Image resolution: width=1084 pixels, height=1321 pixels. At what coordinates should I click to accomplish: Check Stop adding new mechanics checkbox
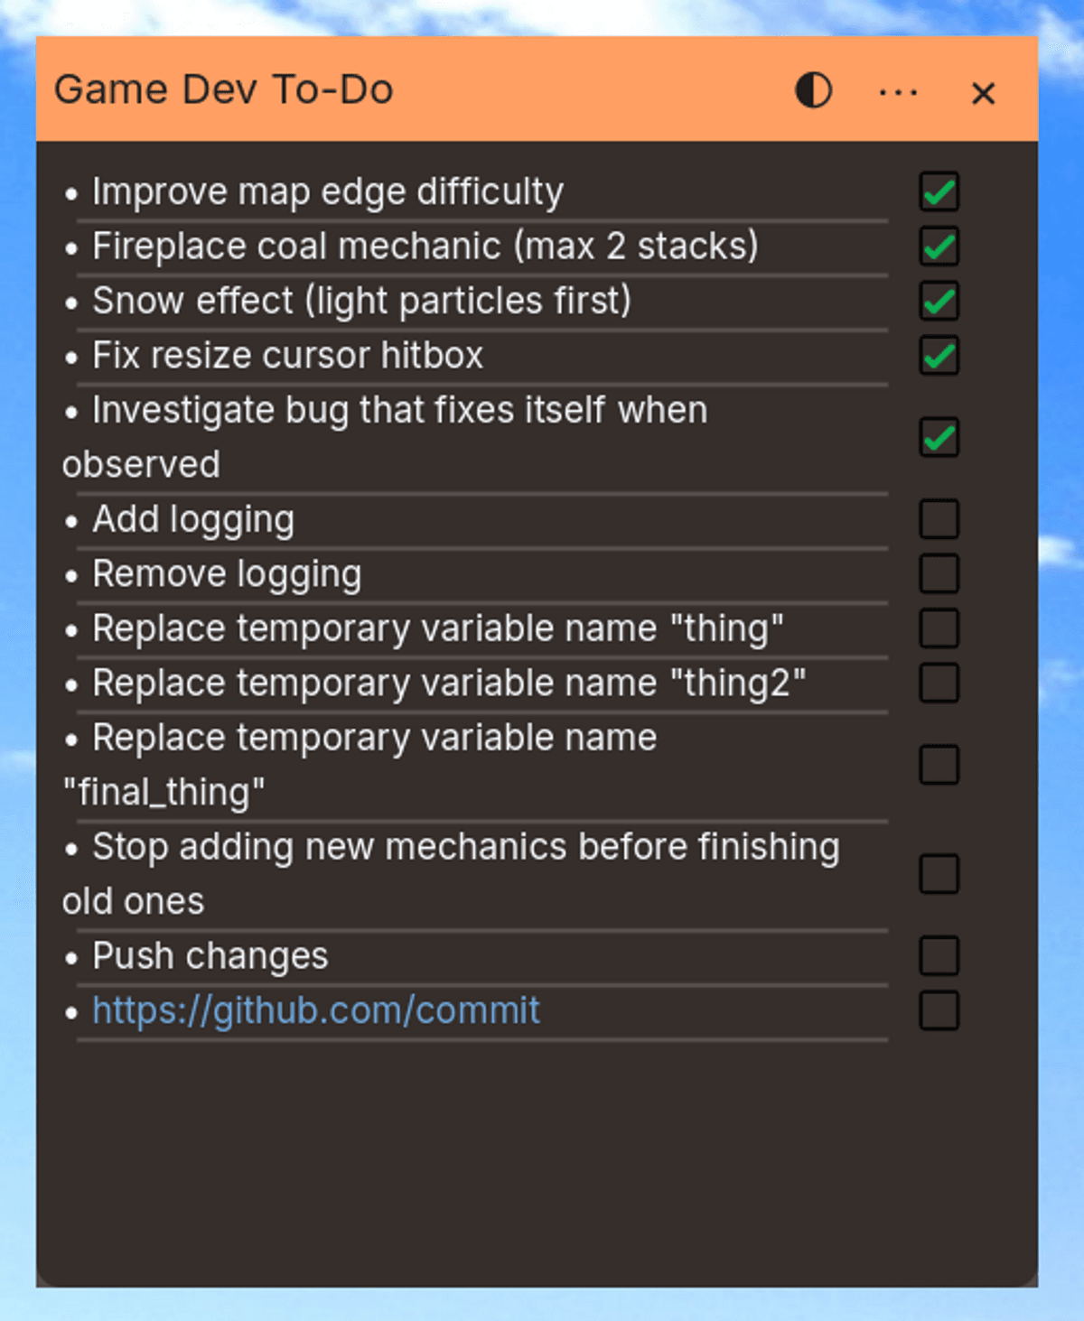click(x=939, y=874)
